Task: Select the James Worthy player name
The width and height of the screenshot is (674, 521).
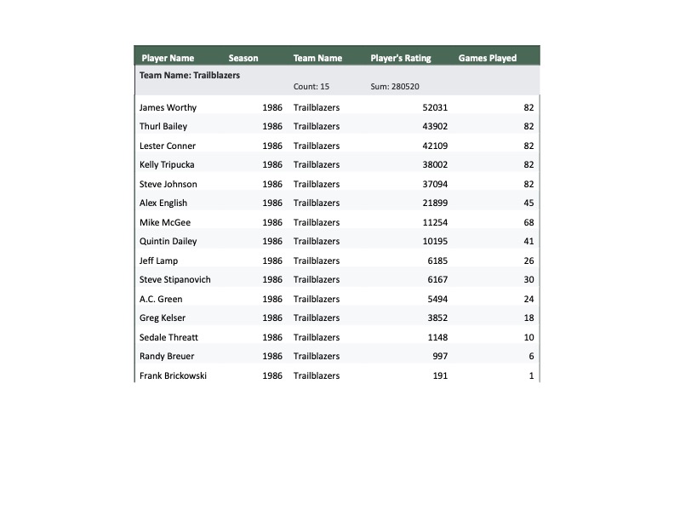Action: [x=168, y=108]
